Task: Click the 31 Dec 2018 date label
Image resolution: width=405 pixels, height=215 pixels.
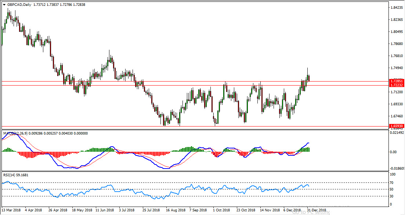Action: point(317,210)
